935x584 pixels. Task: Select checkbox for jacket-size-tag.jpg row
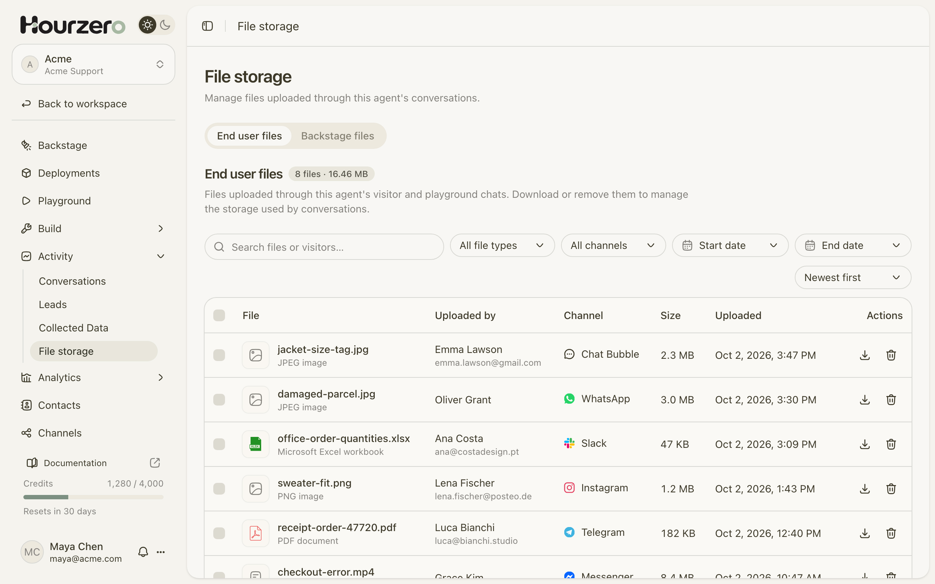coord(219,355)
